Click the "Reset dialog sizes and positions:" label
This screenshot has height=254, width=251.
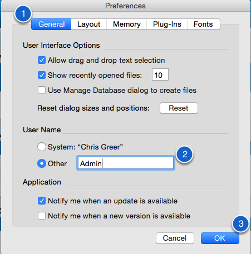click(x=93, y=108)
